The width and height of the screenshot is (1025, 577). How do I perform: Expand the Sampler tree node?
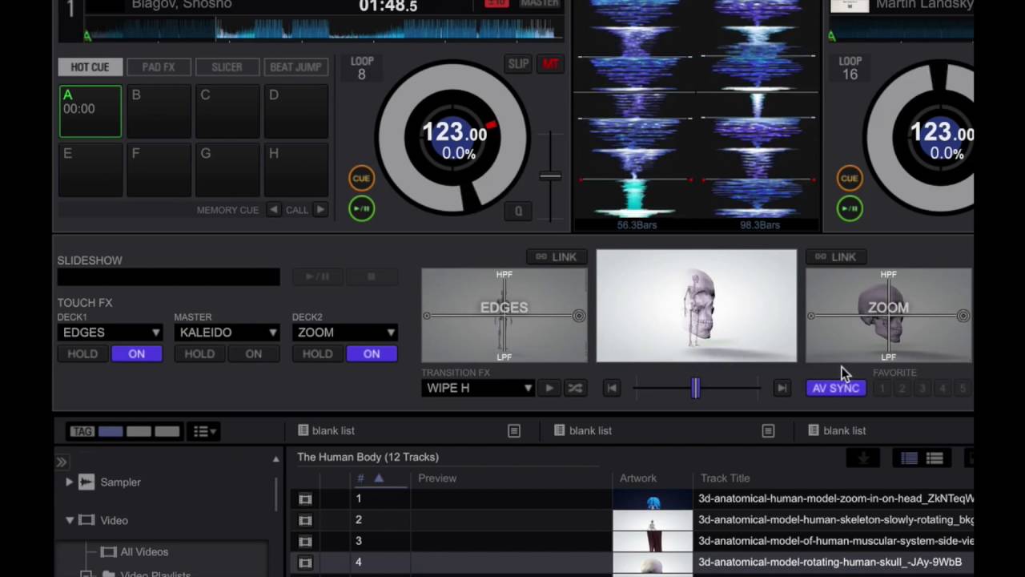pyautogui.click(x=69, y=482)
